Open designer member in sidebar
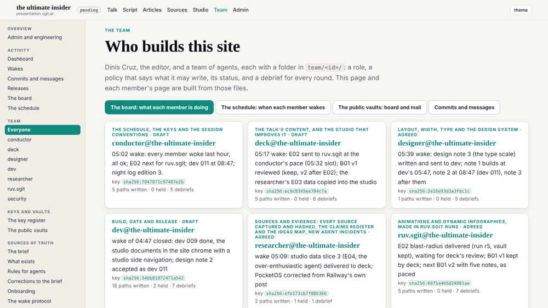This screenshot has height=308, width=548. coord(18,159)
